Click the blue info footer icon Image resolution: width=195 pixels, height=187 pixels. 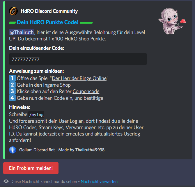click(13, 150)
